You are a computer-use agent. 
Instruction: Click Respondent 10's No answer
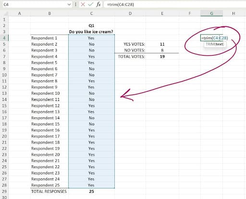(91, 93)
